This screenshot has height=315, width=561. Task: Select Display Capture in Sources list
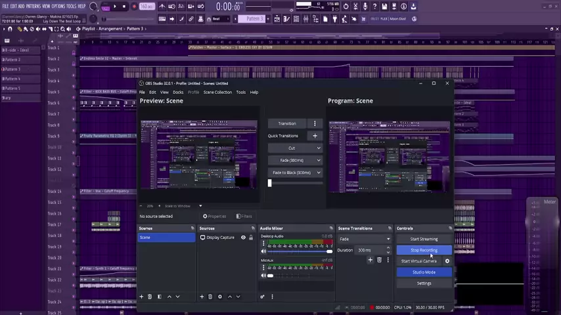[221, 238]
